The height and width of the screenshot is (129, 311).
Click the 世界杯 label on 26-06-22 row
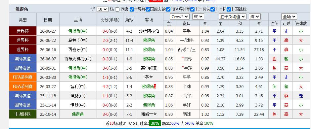tap(23, 40)
